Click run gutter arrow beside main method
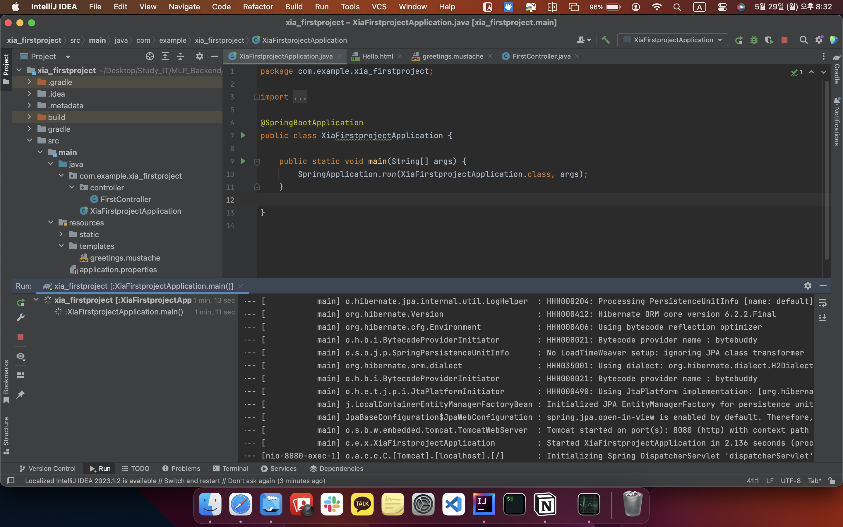Viewport: 843px width, 527px height. (x=243, y=161)
